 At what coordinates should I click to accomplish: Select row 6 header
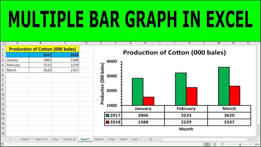[3, 75]
